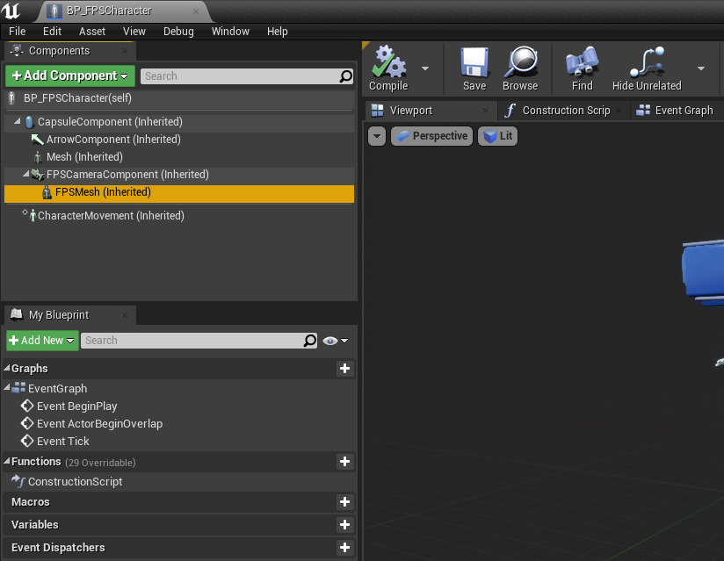The height and width of the screenshot is (561, 724).
Task: Add an event dispatcher with its plus icon
Action: 344,547
